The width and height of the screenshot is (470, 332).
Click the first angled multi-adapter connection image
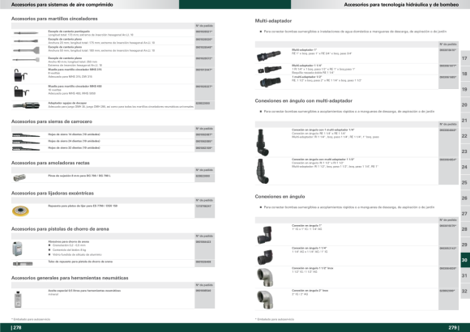click(x=263, y=143)
